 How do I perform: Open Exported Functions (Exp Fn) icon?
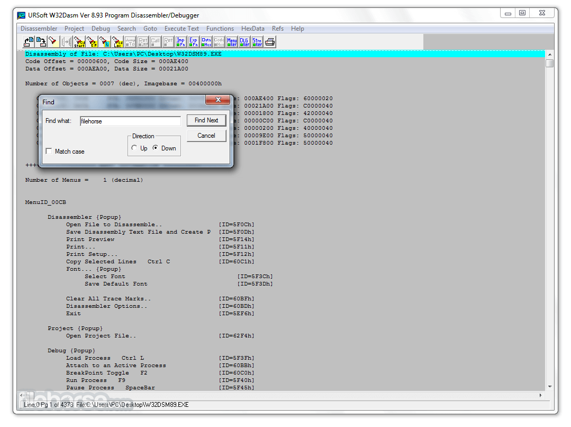tap(194, 42)
